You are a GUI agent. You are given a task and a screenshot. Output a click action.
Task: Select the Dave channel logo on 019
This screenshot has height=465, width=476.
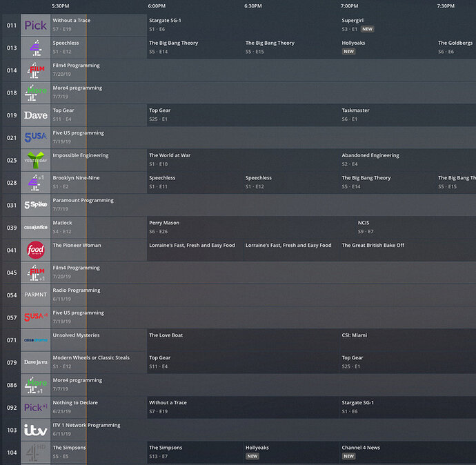35,115
